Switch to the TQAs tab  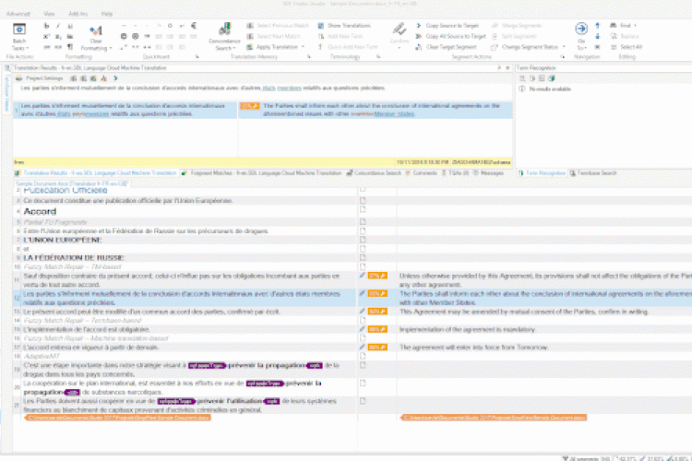point(456,173)
